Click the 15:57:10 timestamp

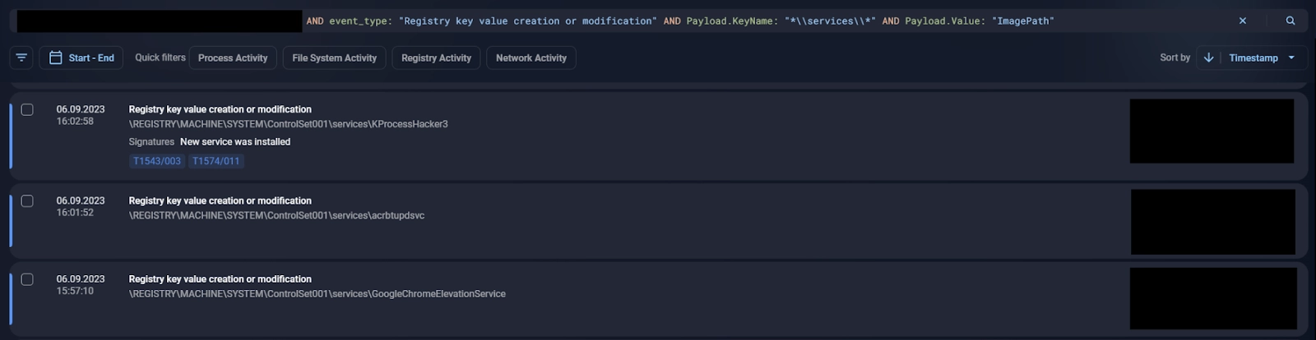pos(75,291)
